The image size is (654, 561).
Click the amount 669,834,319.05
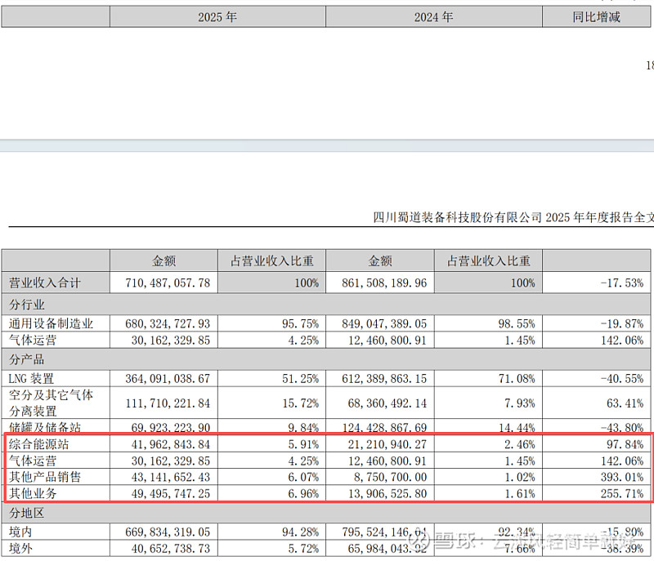168,532
